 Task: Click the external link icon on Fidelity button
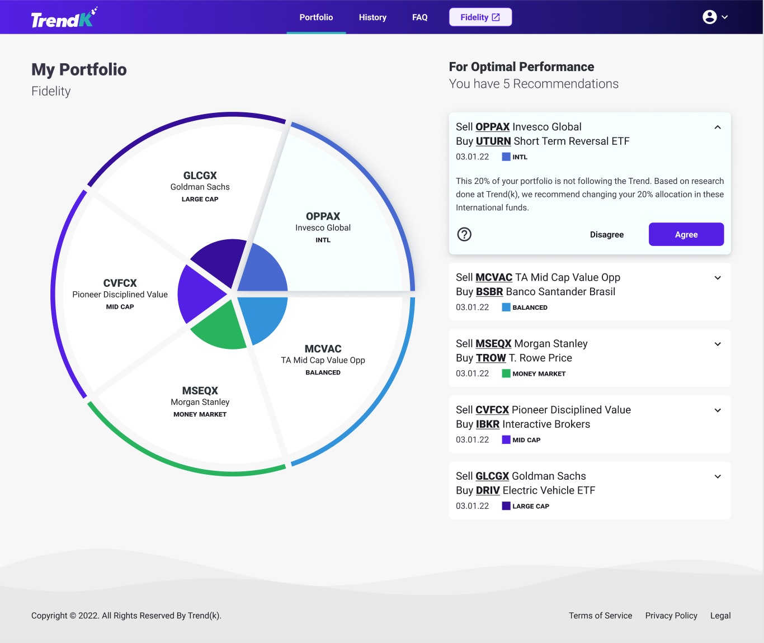(496, 17)
